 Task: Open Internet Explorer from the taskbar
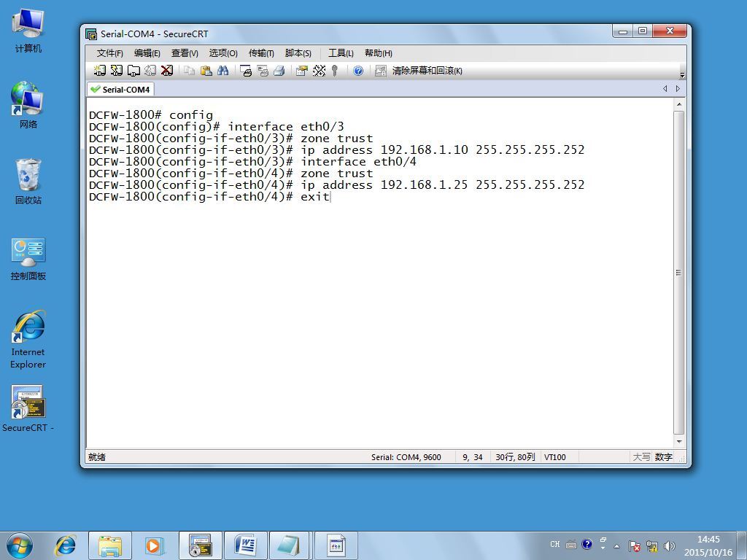click(x=66, y=545)
